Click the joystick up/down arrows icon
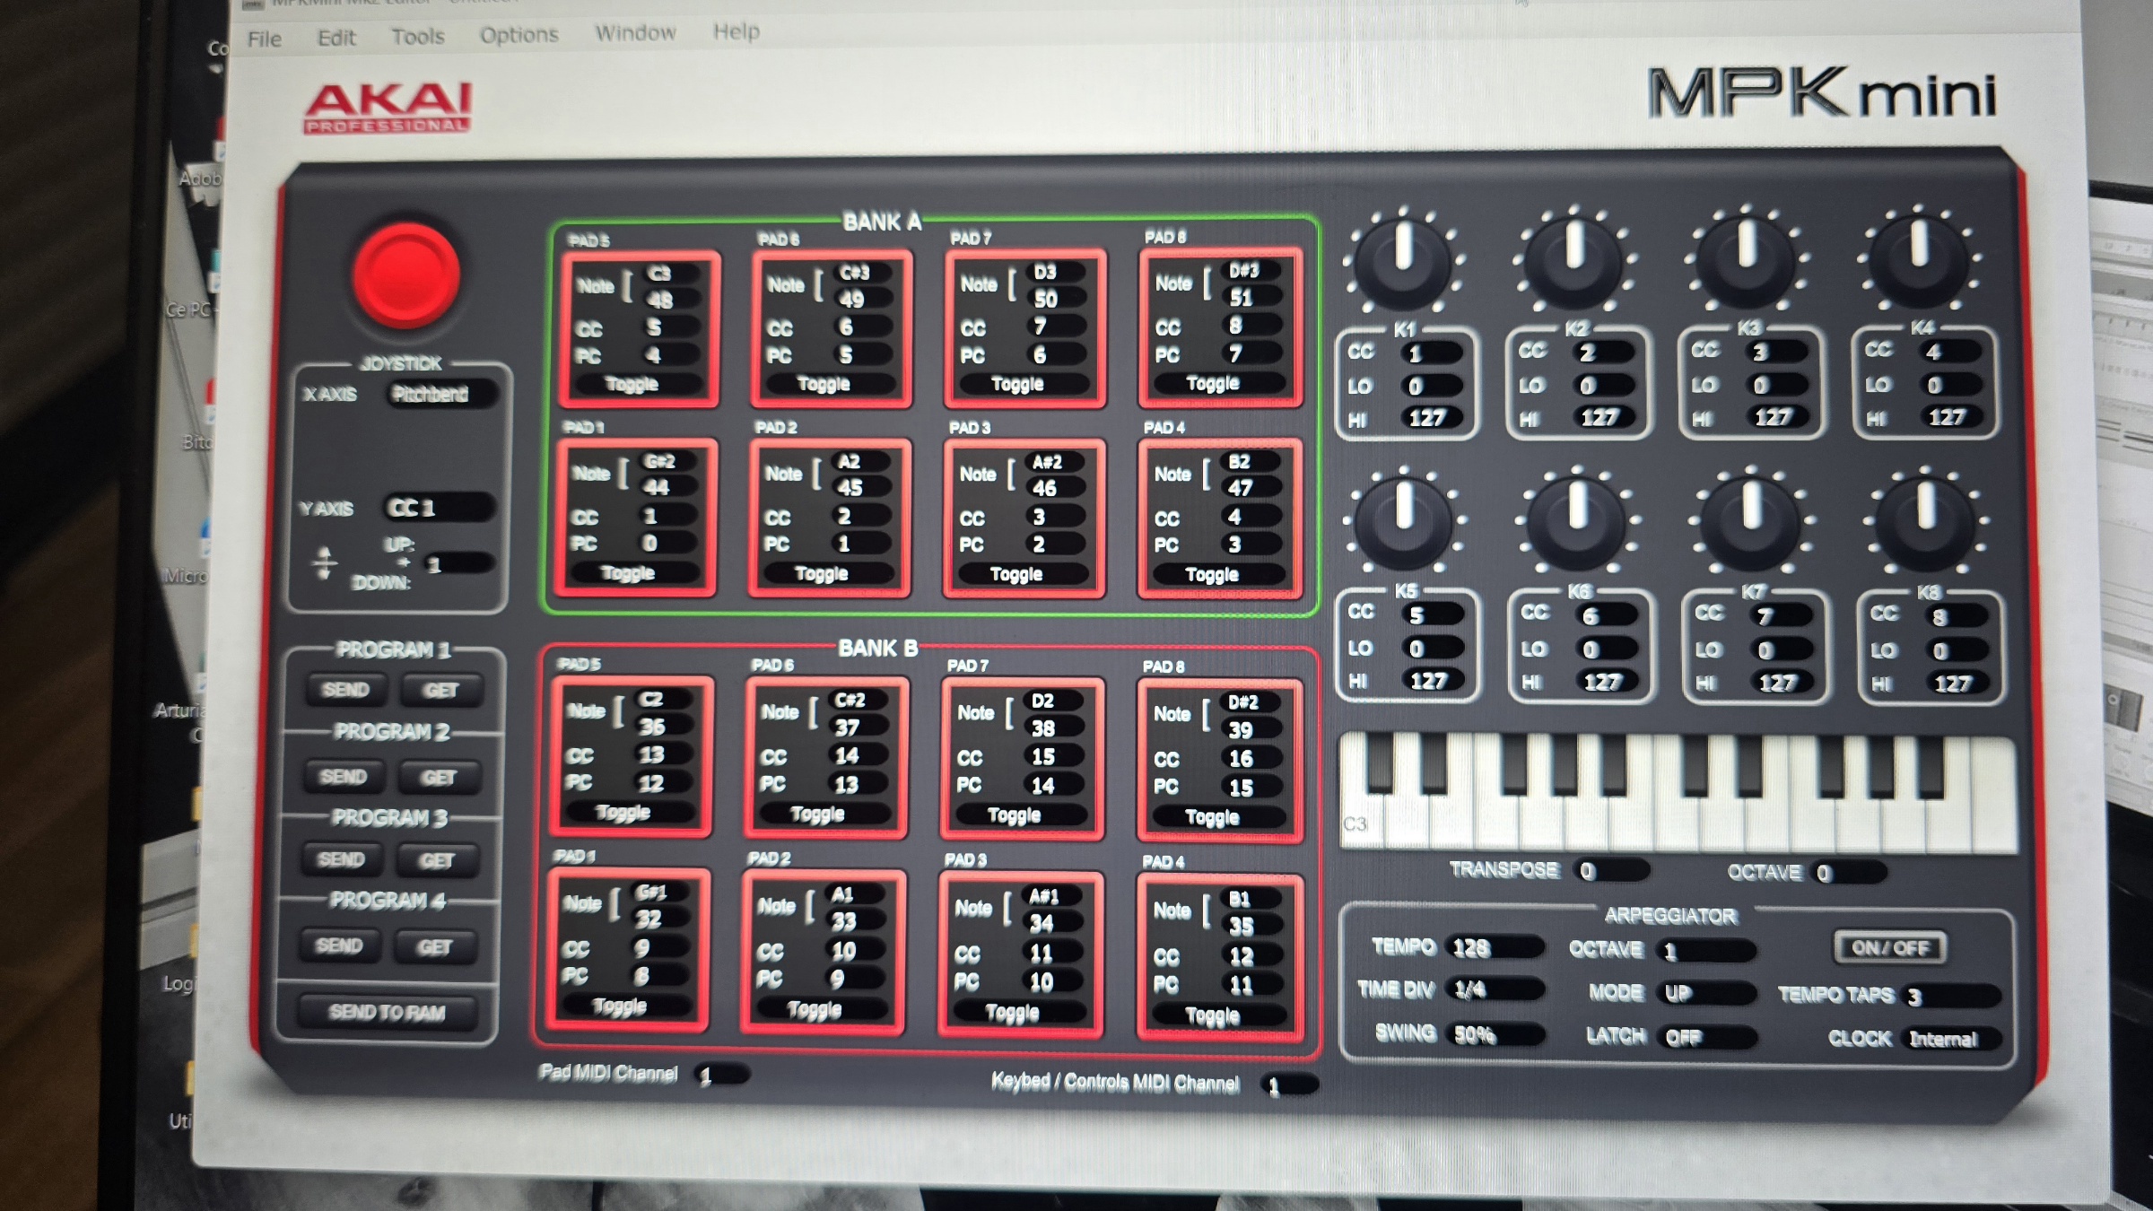 (x=324, y=562)
